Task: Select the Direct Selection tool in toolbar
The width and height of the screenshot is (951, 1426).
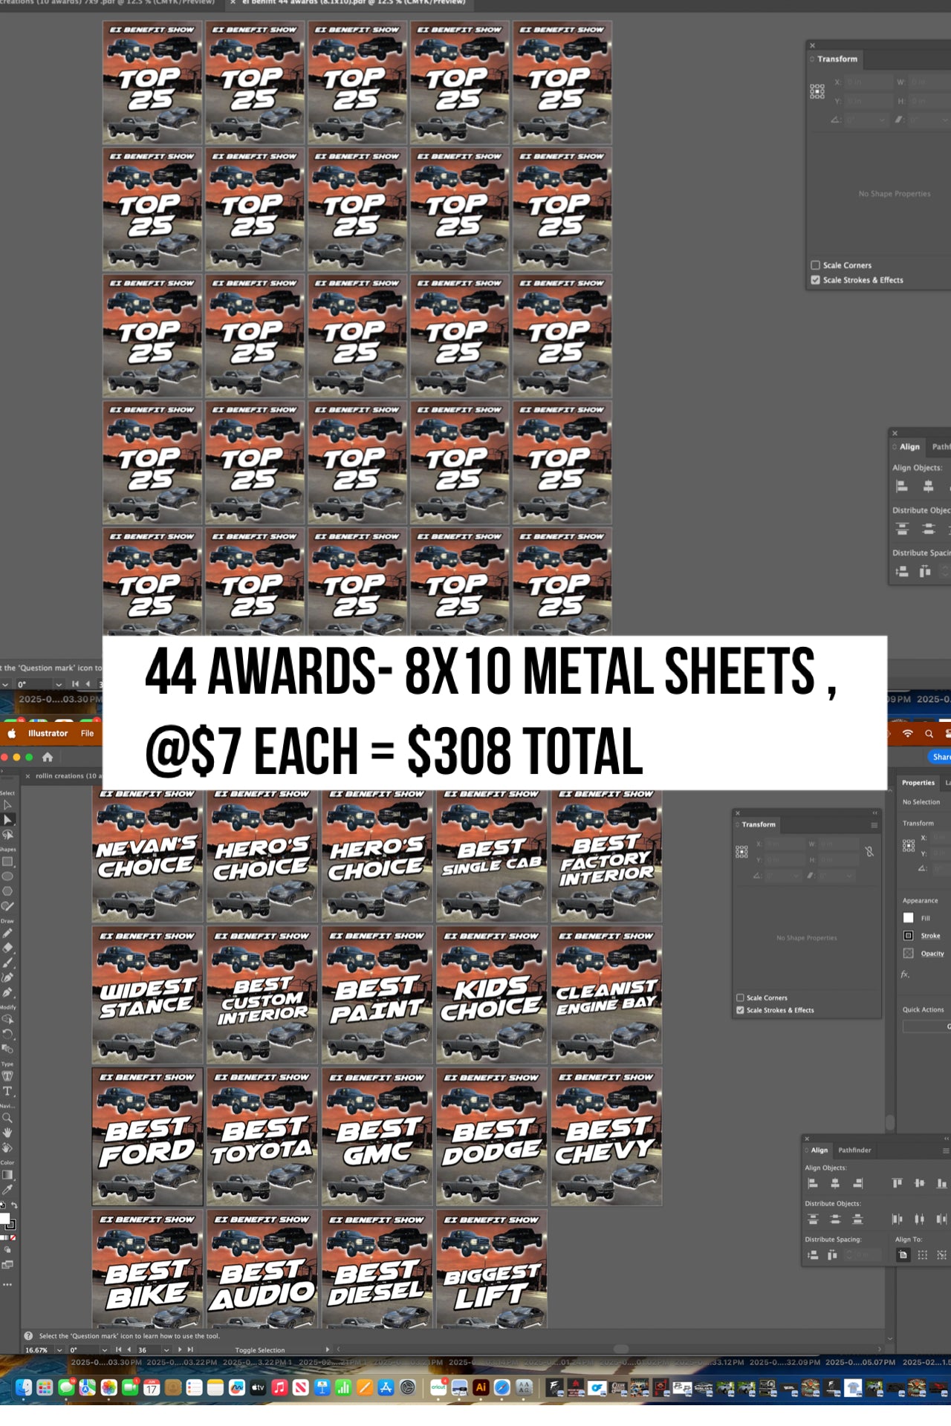Action: 8,819
